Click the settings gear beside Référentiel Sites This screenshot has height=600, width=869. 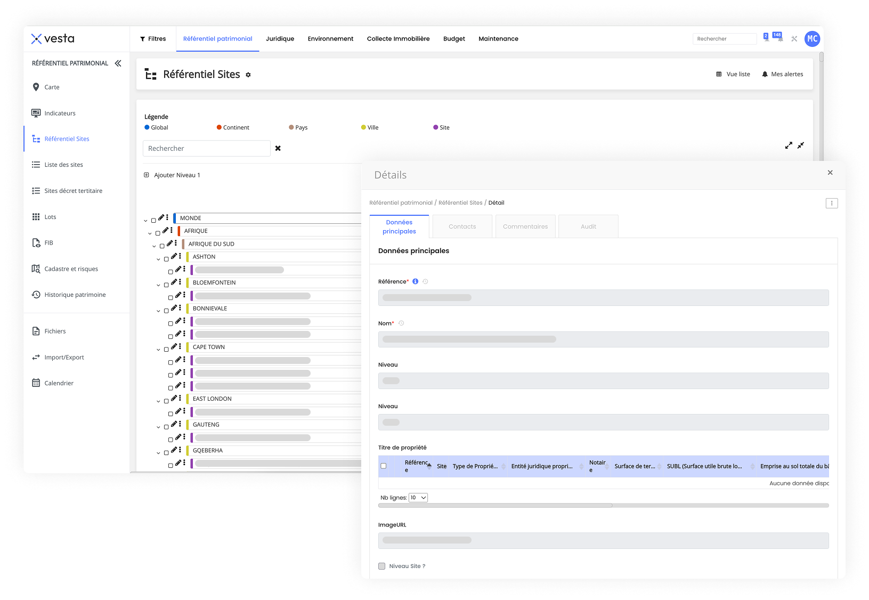pyautogui.click(x=248, y=75)
